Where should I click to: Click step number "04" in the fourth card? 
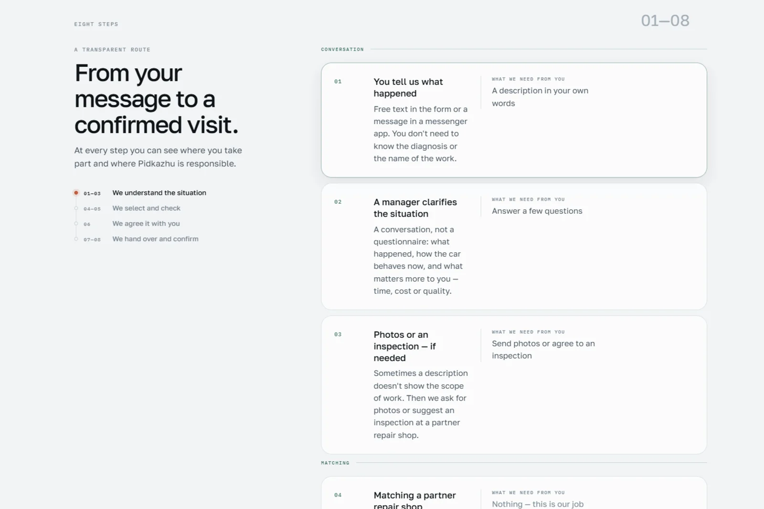pos(338,495)
